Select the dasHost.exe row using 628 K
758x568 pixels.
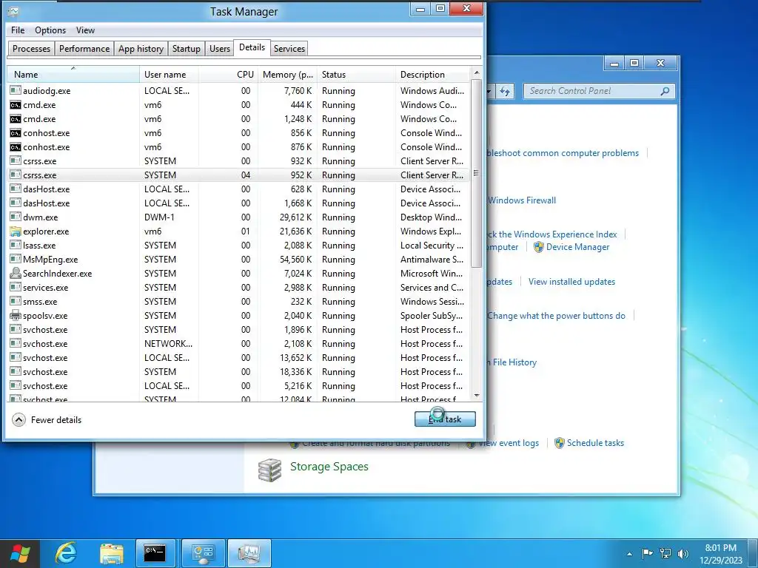238,189
